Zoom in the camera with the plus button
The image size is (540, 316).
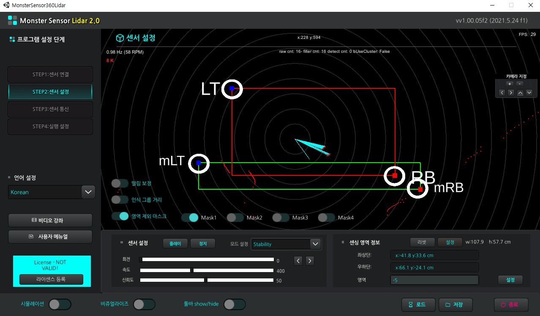pyautogui.click(x=510, y=84)
